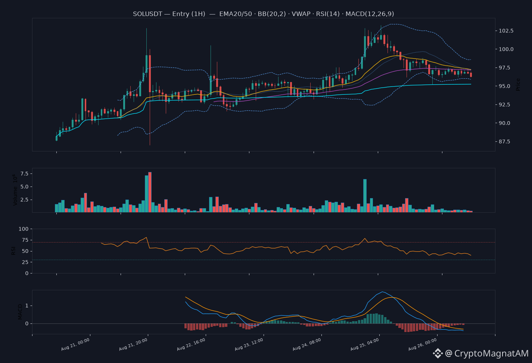Viewport: 532px width, 363px height.
Task: Click the vertical 'Volume' axis label
Action: coord(15,190)
